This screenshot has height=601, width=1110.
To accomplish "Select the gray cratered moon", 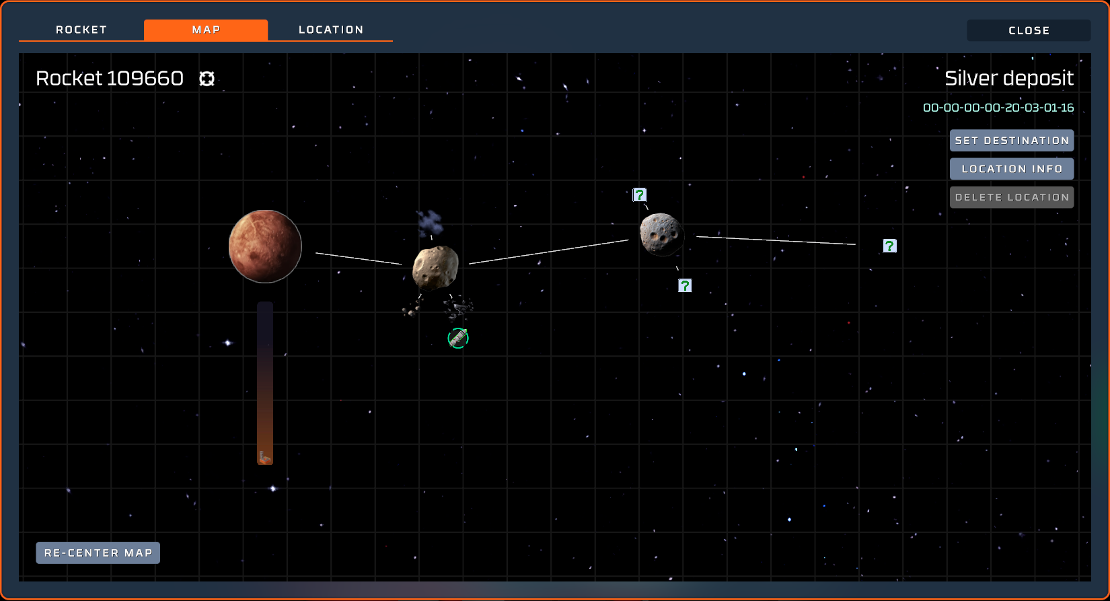I will click(x=661, y=234).
